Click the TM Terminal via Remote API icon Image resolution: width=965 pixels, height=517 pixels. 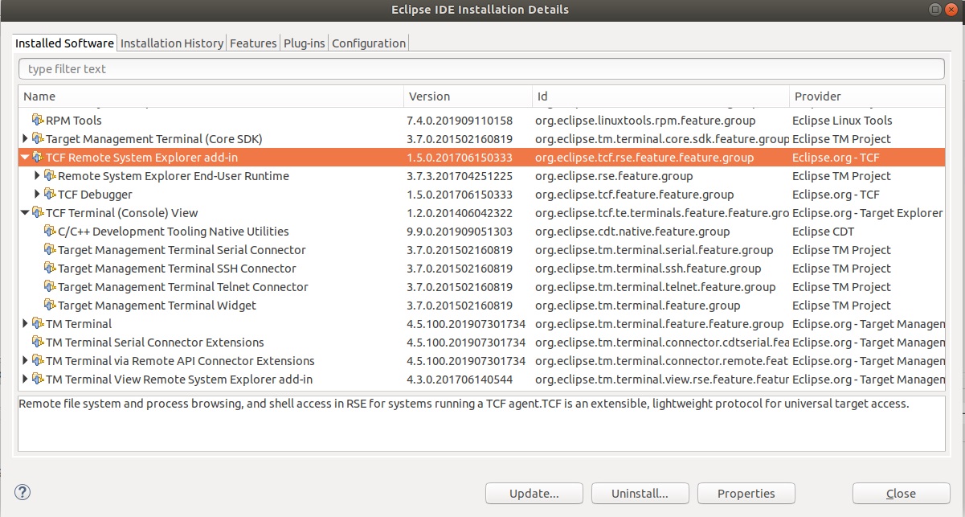point(37,361)
